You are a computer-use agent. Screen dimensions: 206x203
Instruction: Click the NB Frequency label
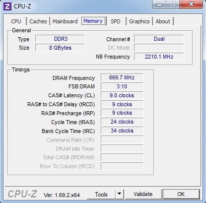[113, 57]
